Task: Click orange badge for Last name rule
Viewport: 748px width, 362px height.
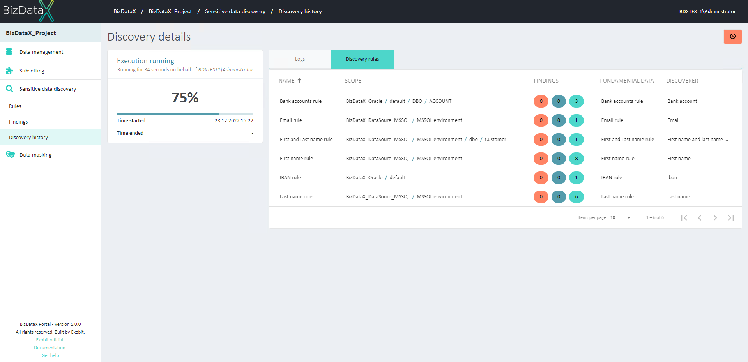Action: point(541,196)
